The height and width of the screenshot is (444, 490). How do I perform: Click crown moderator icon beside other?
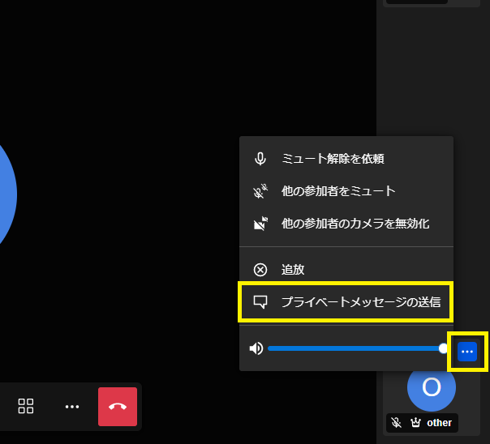click(x=415, y=423)
